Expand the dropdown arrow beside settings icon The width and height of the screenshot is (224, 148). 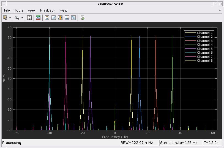click(x=10, y=18)
